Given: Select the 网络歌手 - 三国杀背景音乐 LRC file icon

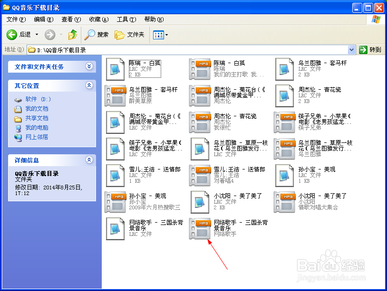Looking at the screenshot, I should [x=115, y=229].
